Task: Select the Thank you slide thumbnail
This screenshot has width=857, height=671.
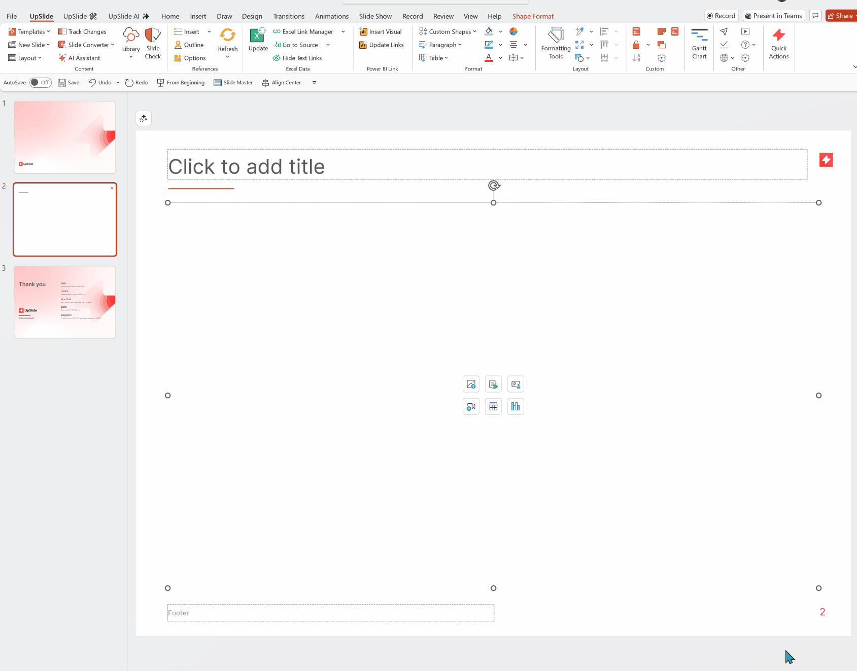Action: (x=65, y=302)
